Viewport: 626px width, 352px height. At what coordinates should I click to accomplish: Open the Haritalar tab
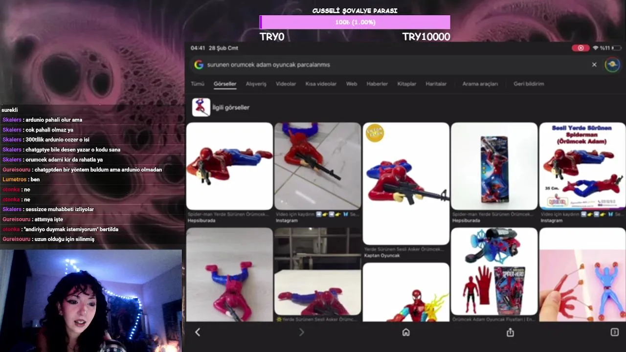(436, 84)
